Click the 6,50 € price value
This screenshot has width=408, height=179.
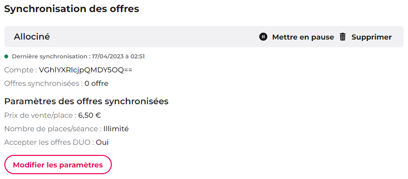coord(90,115)
